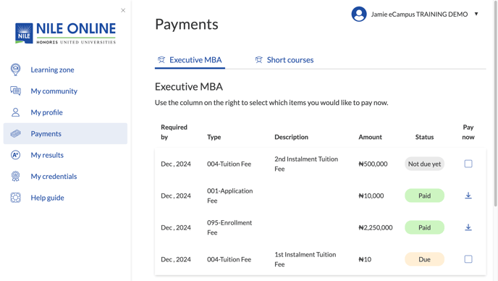Click the user avatar icon
This screenshot has width=498, height=281.
coord(359,14)
